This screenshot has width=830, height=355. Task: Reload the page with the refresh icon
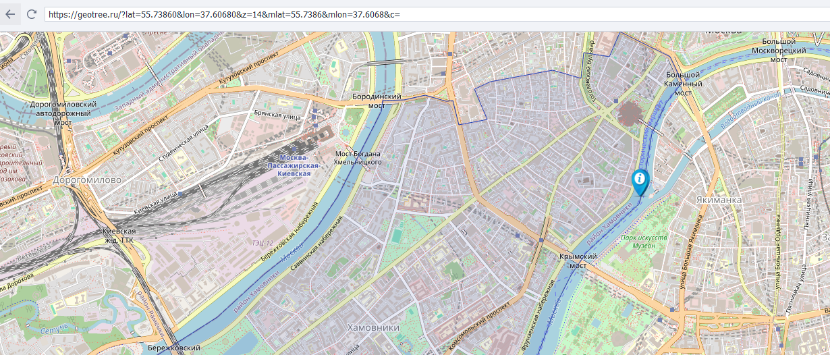[x=31, y=13]
